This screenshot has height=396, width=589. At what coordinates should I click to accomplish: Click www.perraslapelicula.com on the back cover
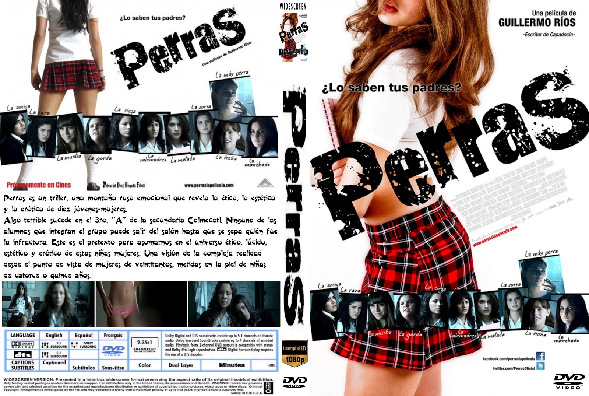208,185
